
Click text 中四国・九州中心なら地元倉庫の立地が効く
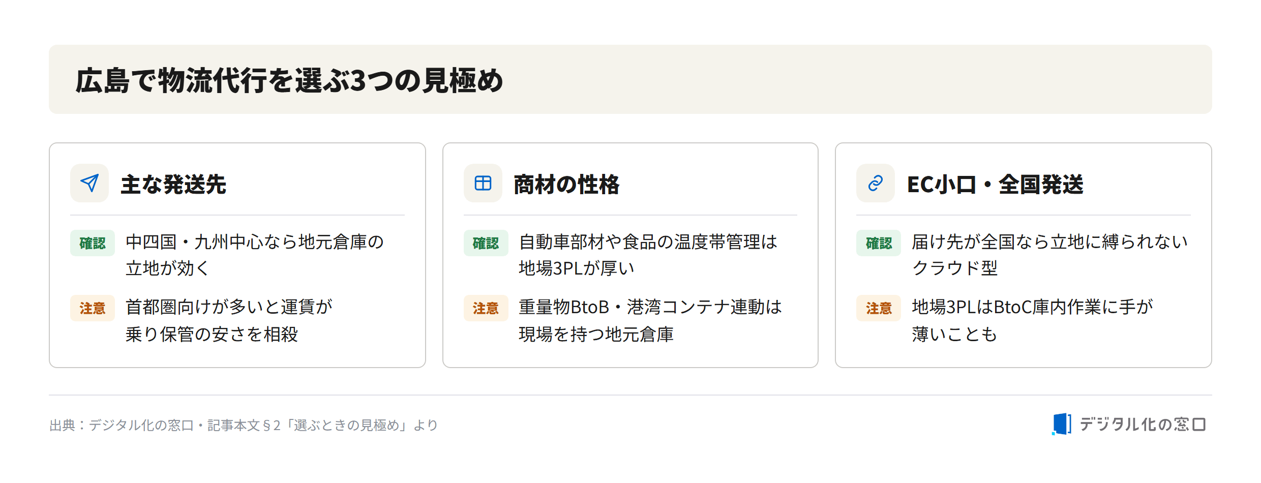click(x=255, y=255)
